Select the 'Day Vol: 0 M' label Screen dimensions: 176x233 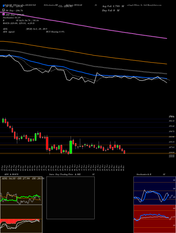click(111, 10)
